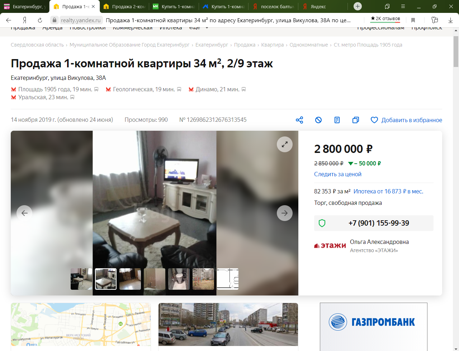This screenshot has height=351, width=459.
Task: Click the hide listing (block) icon
Action: click(x=318, y=120)
